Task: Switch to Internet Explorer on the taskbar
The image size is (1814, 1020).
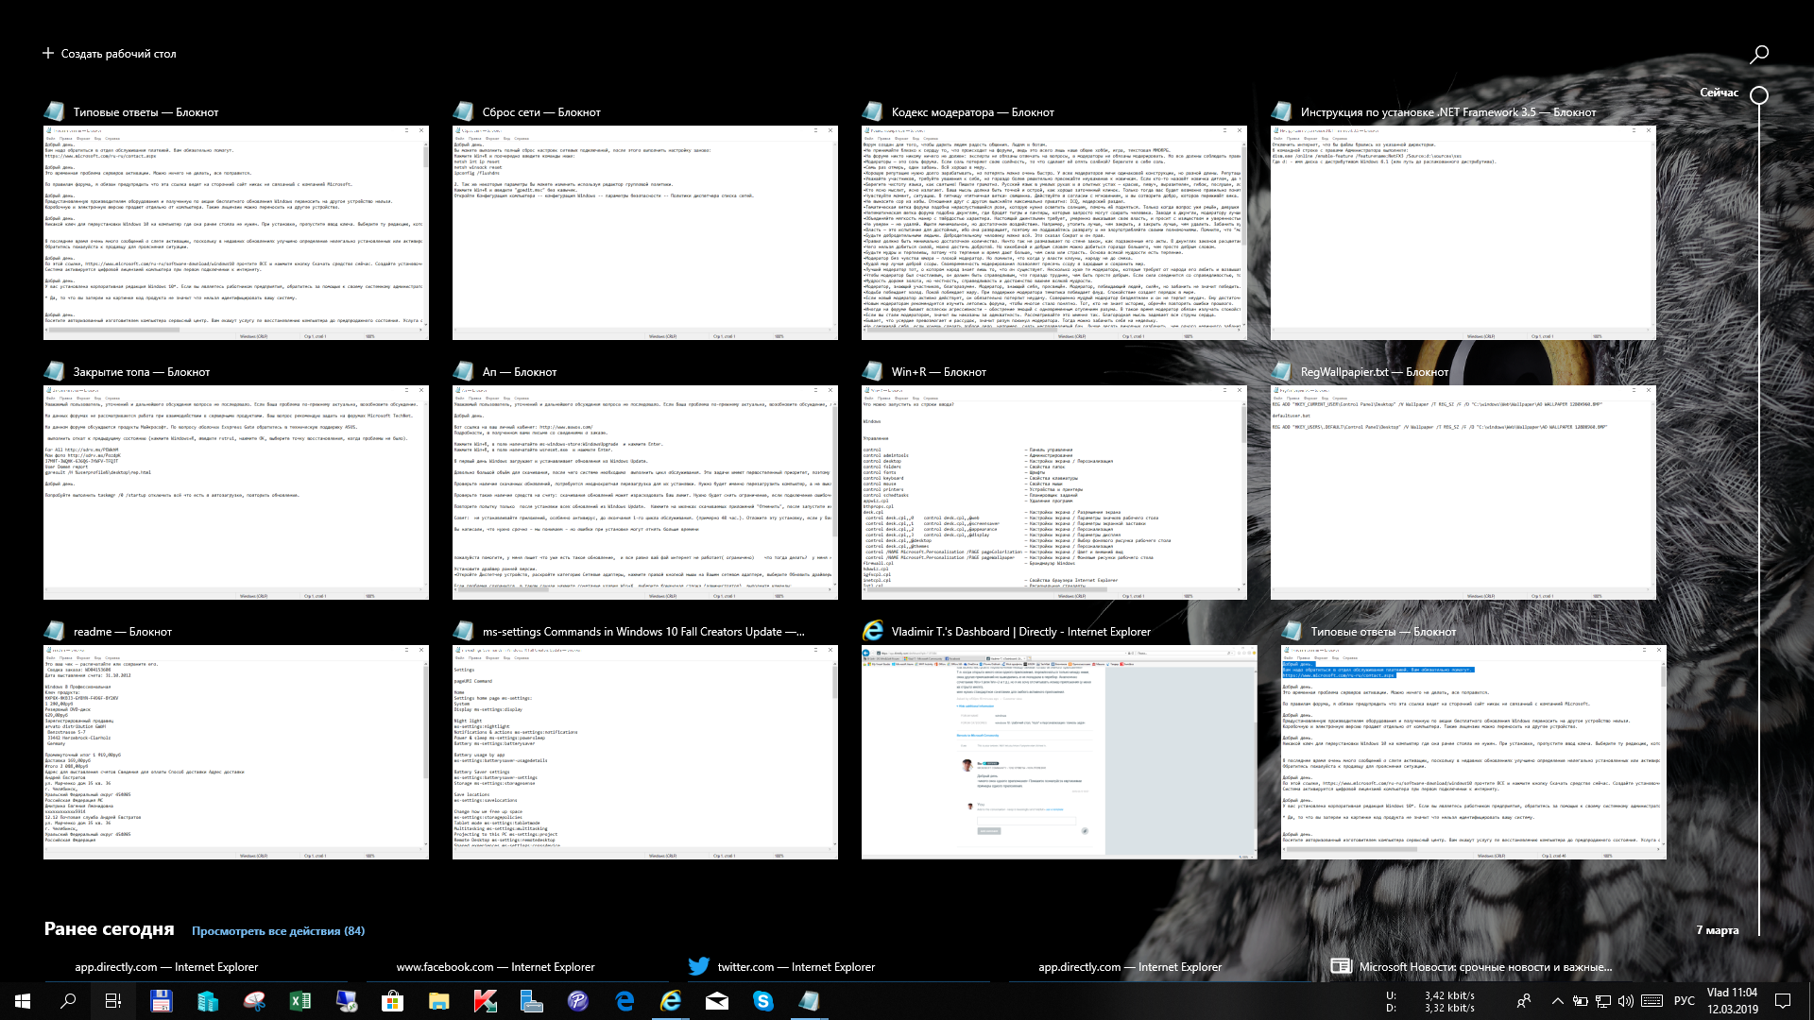Action: coord(671,1001)
